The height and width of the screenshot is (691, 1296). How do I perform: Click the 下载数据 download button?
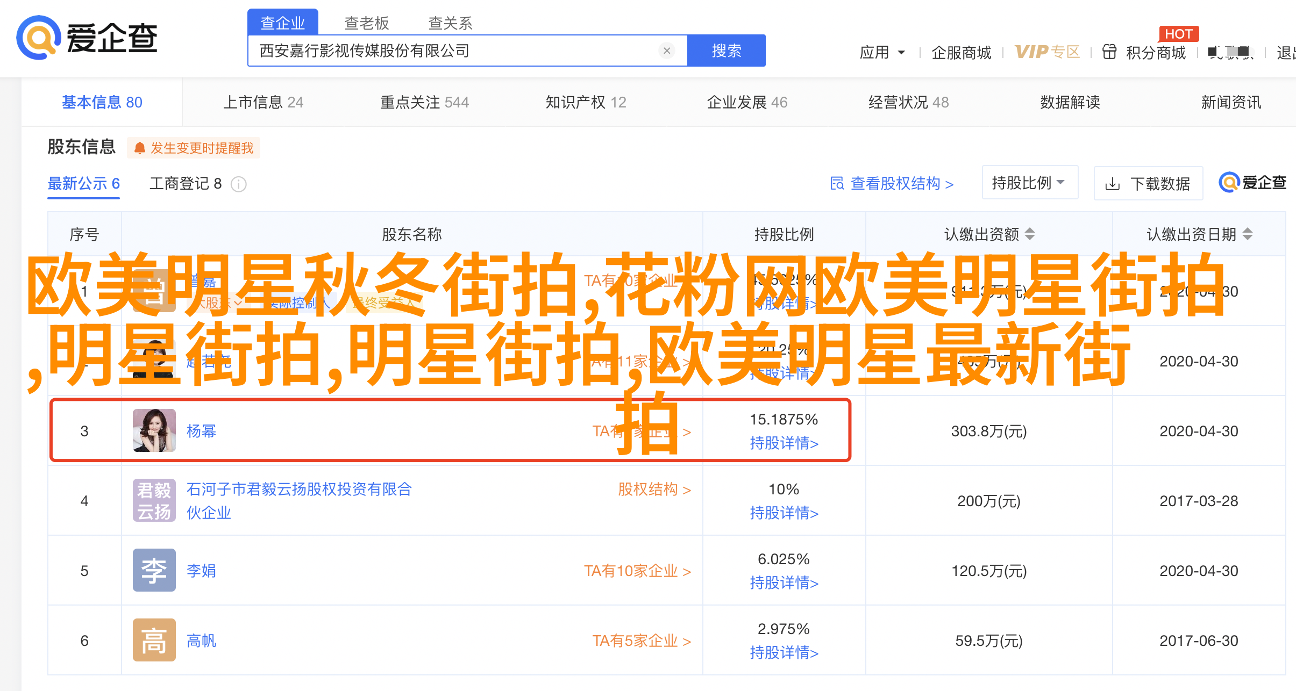(1148, 184)
